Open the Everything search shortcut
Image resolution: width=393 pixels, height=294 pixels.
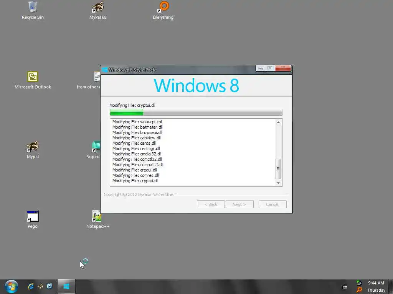coord(163,10)
